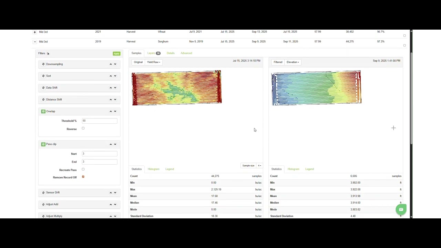441x248 pixels.
Task: Enable the Sort filter toggle icon
Action: (43, 76)
